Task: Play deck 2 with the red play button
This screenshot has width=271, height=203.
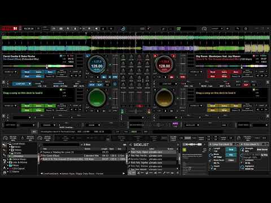Action: click(172, 77)
